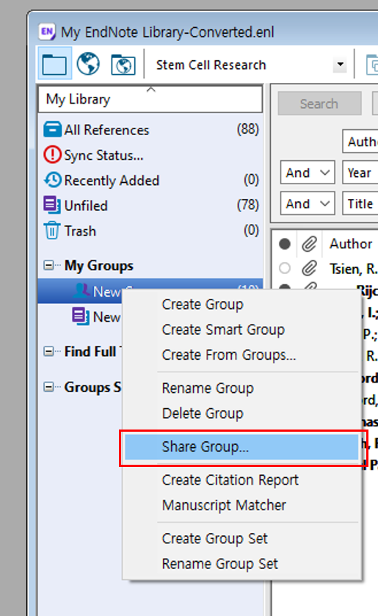
Task: Click the paperclip icon in Tsien row
Action: click(x=309, y=269)
